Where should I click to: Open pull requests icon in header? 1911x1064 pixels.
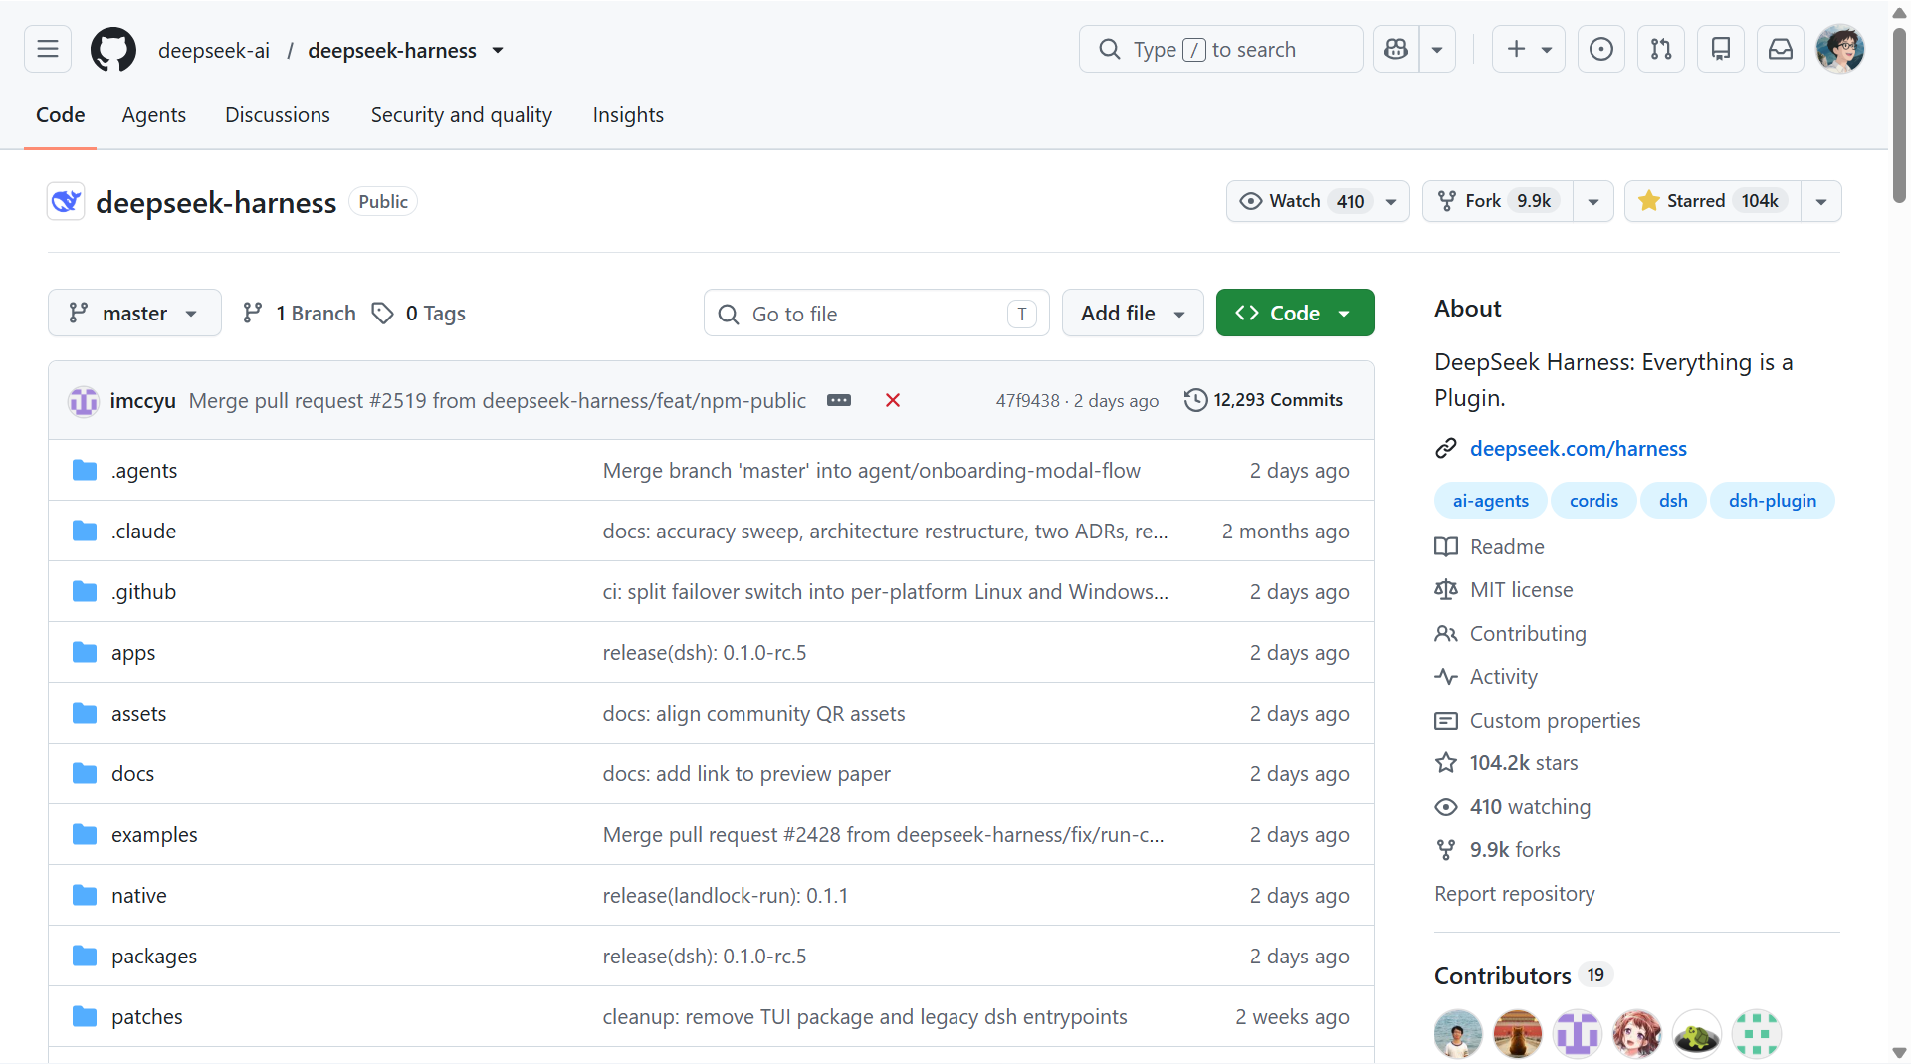pos(1661,49)
